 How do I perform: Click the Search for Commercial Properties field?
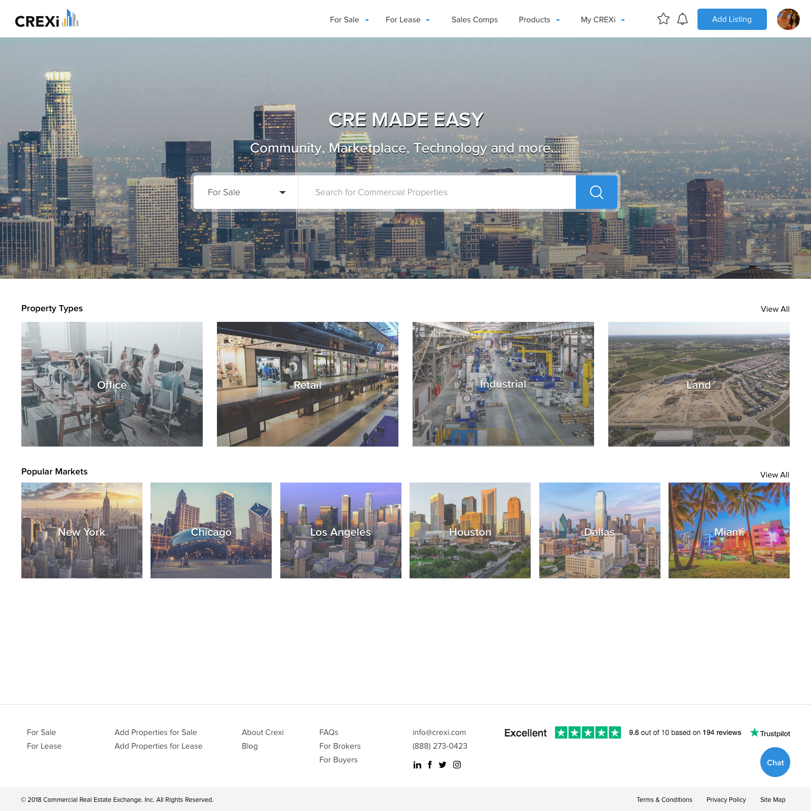point(437,192)
